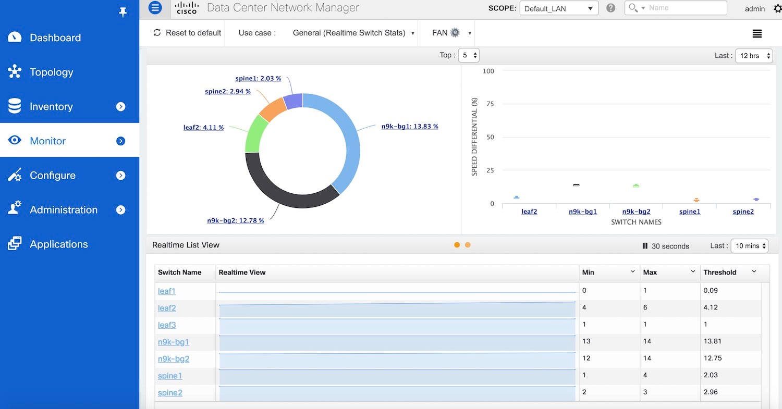This screenshot has height=409, width=782.
Task: Open the SCOPE Default_LAN dropdown
Action: [x=559, y=8]
